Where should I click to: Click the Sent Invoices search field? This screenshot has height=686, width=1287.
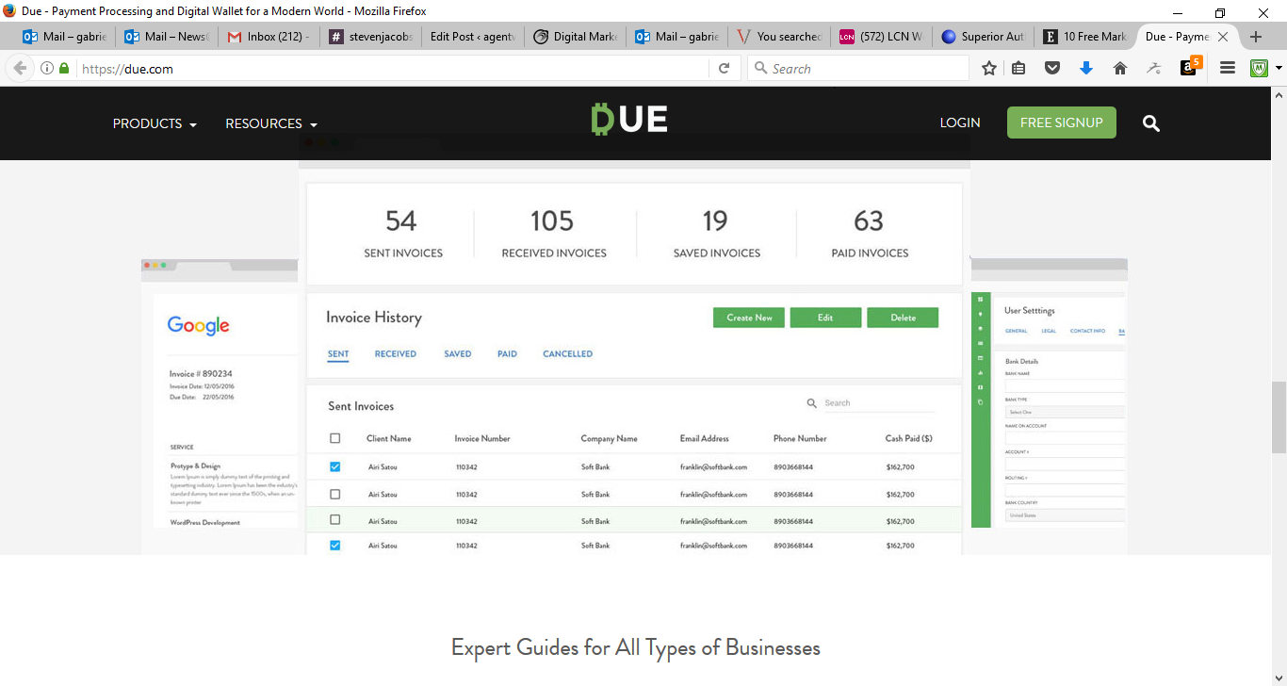pos(879,403)
